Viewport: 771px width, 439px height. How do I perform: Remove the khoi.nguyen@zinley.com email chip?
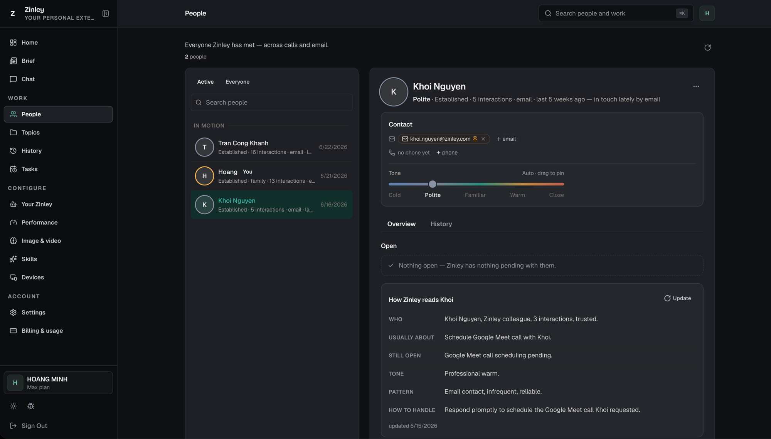coord(483,139)
